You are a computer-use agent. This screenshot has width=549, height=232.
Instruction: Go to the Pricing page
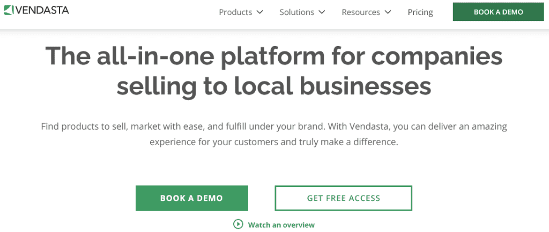click(x=420, y=12)
